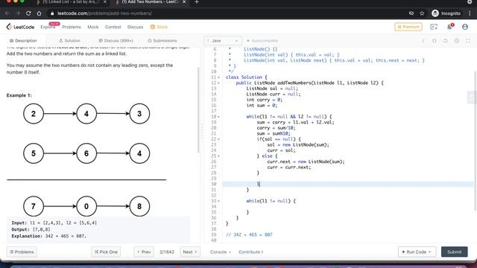Click the 'Example 1:' heading
The height and width of the screenshot is (268, 477).
click(x=19, y=95)
